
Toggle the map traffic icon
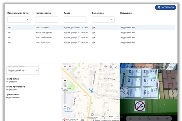[x=105, y=67]
